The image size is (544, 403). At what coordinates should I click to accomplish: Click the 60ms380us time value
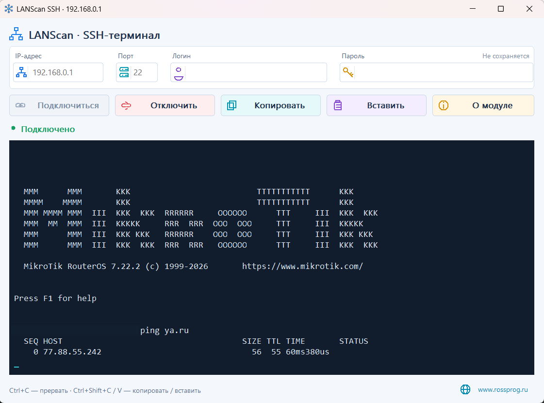[307, 352]
